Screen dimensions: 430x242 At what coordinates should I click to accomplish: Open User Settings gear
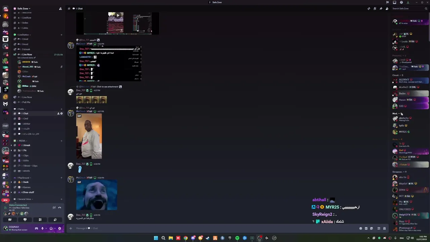point(59,229)
